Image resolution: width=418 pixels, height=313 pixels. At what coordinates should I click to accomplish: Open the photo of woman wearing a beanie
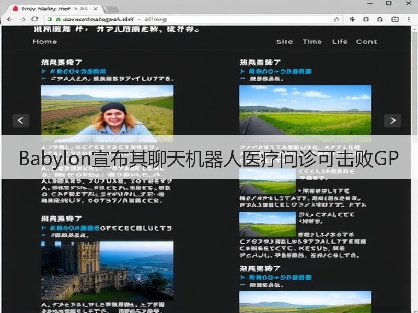(x=107, y=113)
